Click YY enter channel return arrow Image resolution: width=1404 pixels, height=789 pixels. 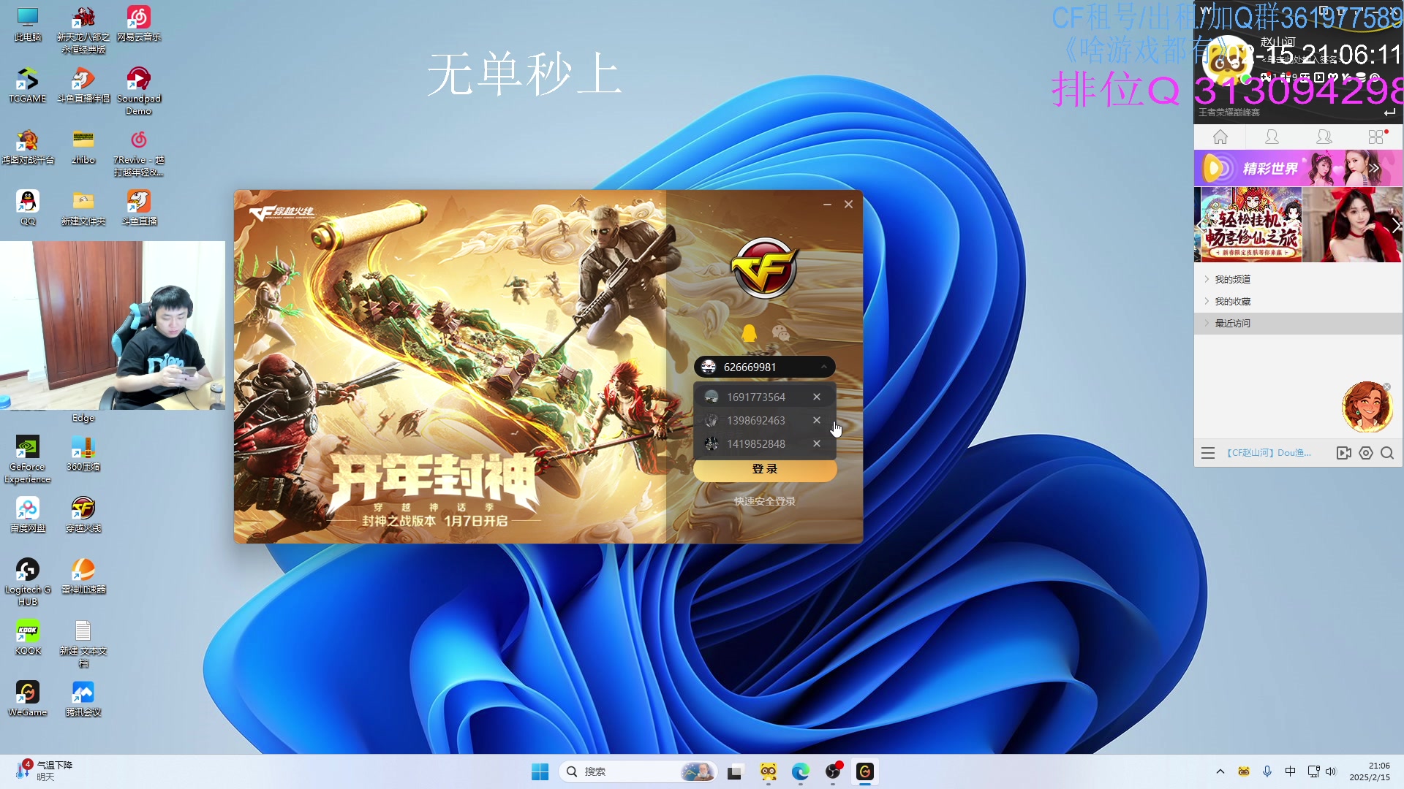coord(1389,112)
